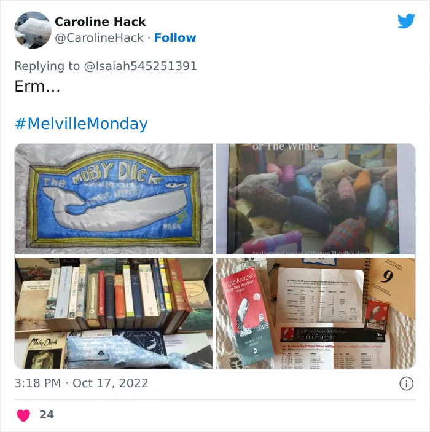This screenshot has height=432, width=430.
Task: Click the red 22nd Annual marathon bookmark
Action: (x=248, y=315)
